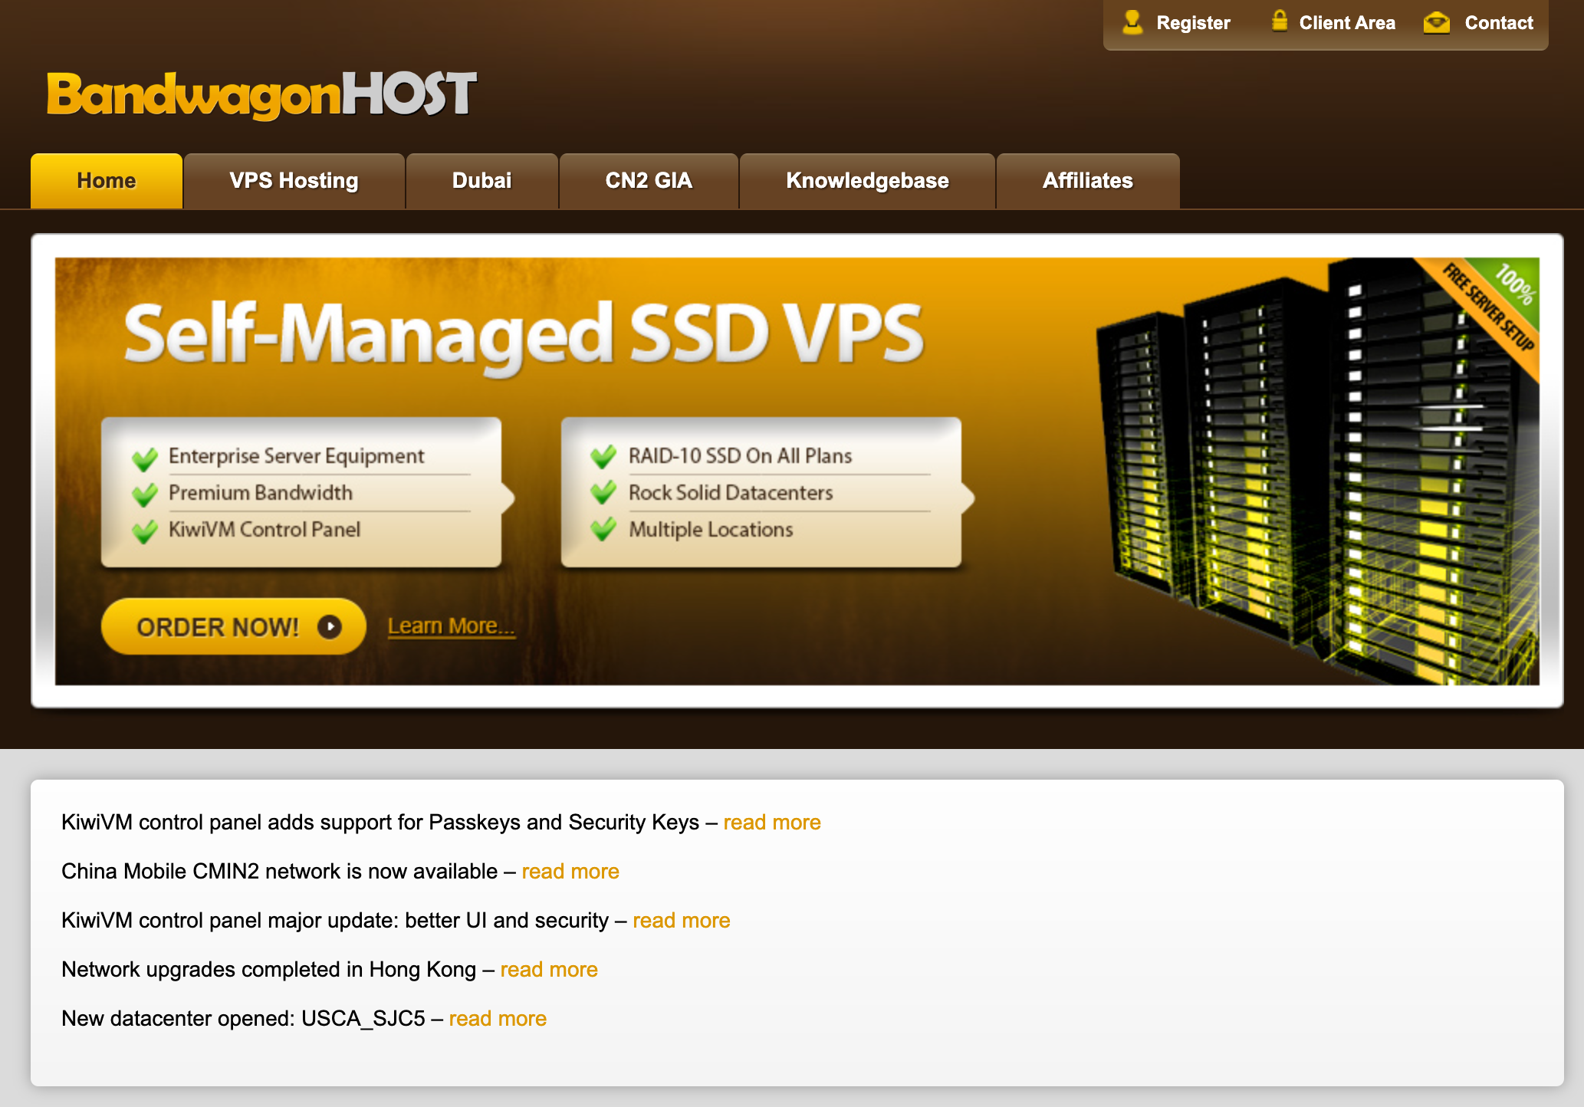The image size is (1584, 1107).
Task: Click the BandwagonHOST logo
Action: click(x=261, y=95)
